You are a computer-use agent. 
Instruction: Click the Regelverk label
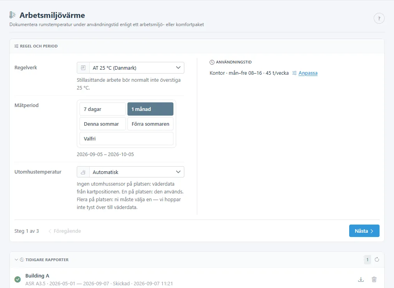pos(26,67)
